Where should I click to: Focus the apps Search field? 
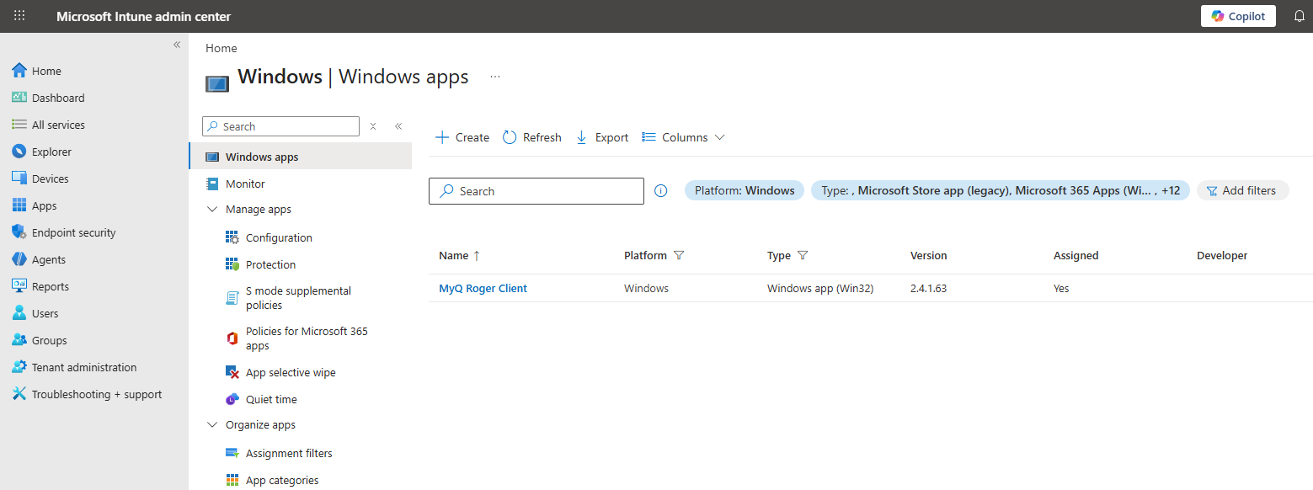pyautogui.click(x=536, y=191)
